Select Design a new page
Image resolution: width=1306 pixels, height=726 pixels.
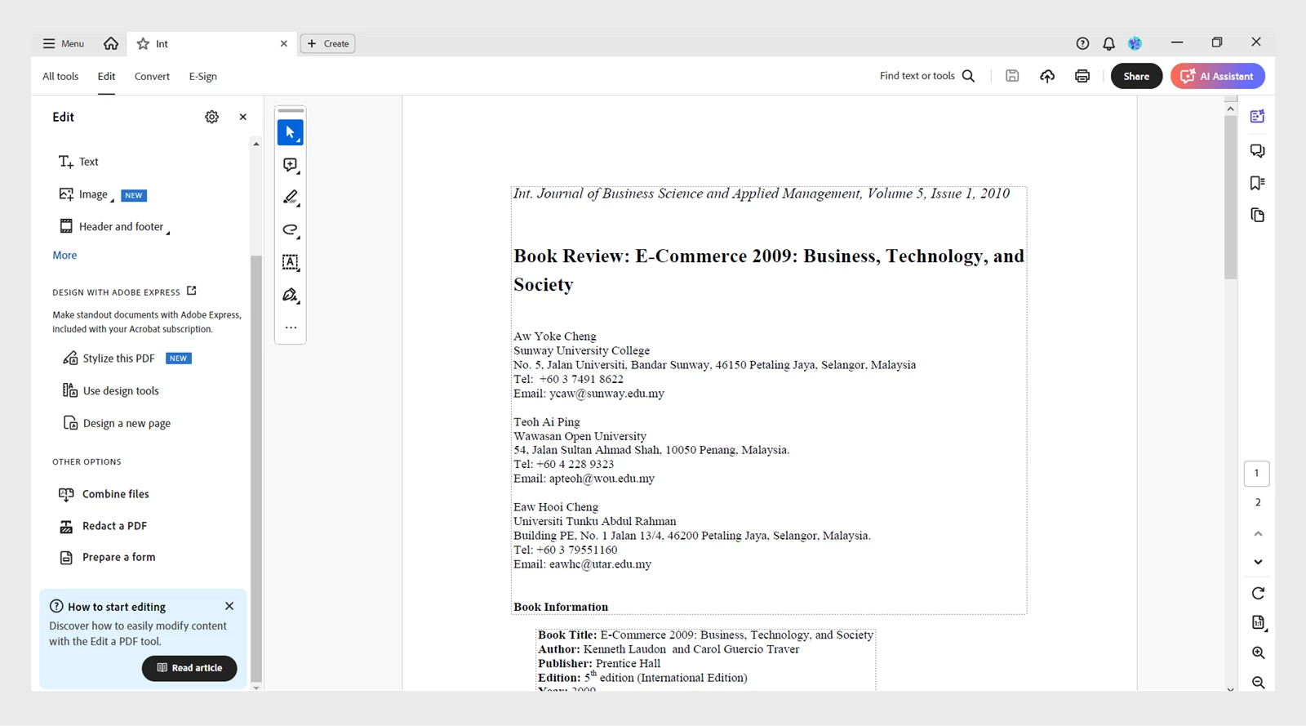[x=117, y=423]
